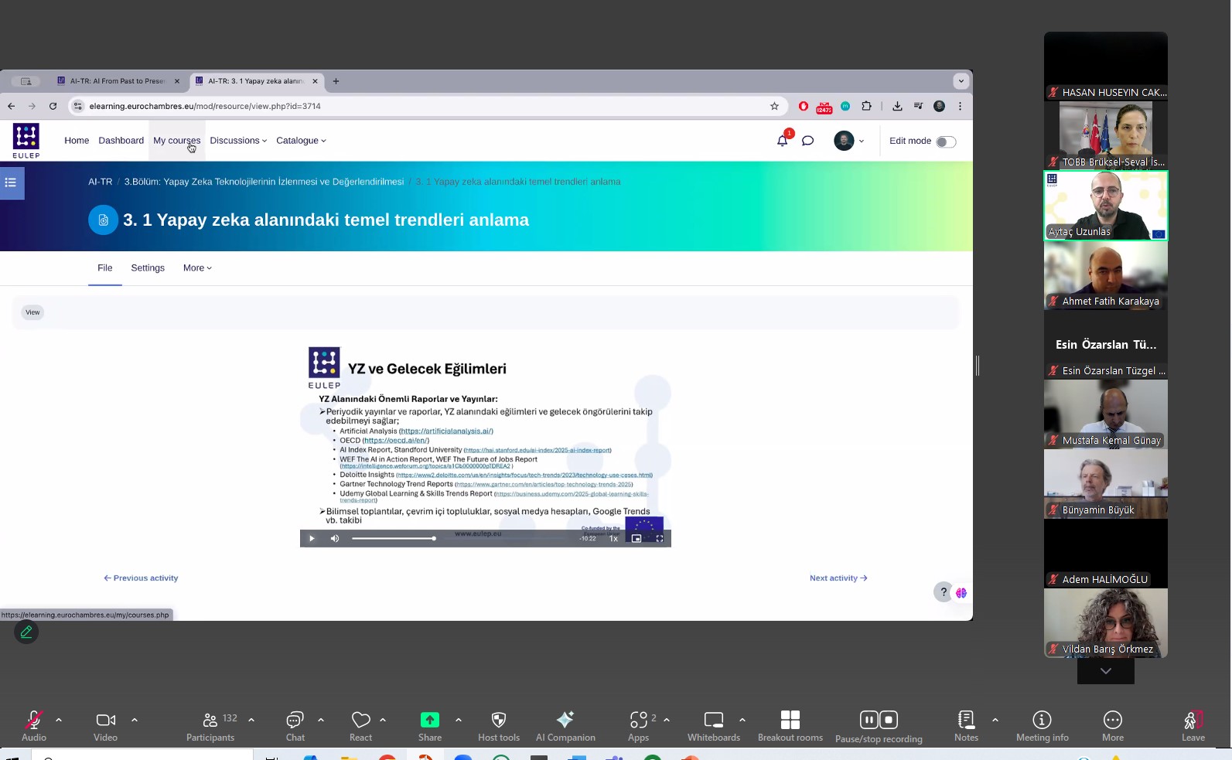Click the browser address bar URL
The width and height of the screenshot is (1232, 760).
205,106
